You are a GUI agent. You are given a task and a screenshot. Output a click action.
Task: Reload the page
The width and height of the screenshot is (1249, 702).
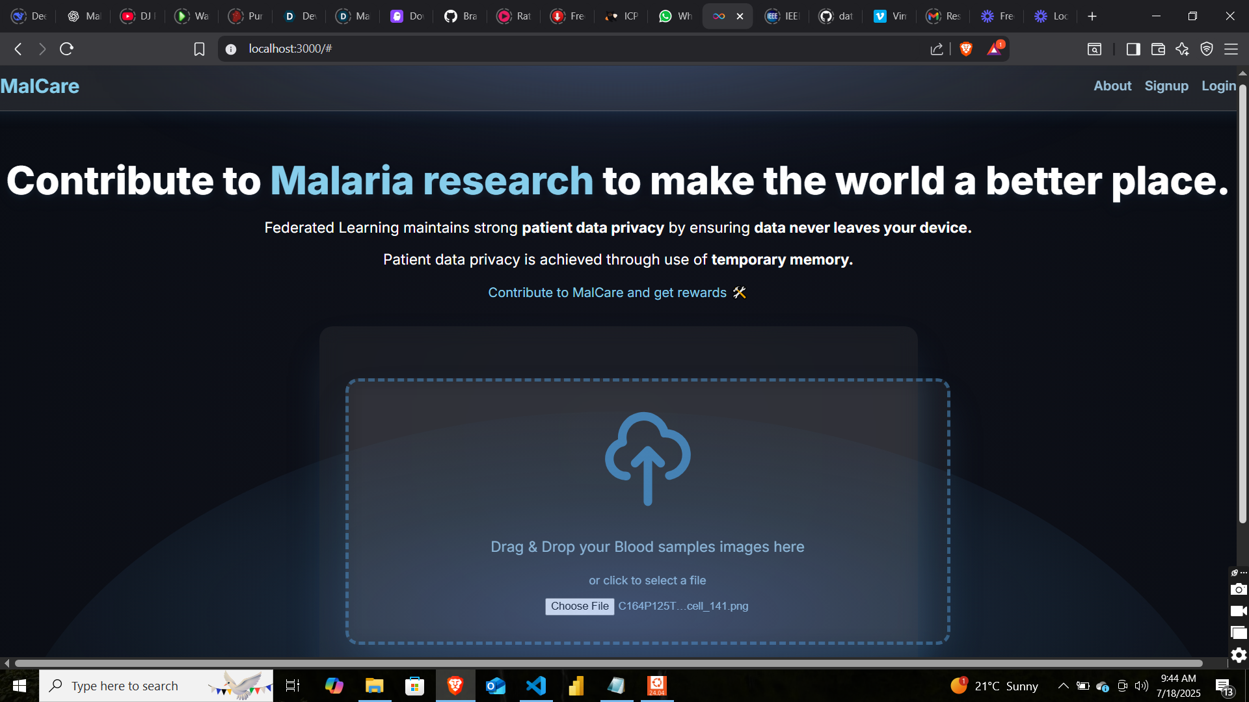coord(66,49)
